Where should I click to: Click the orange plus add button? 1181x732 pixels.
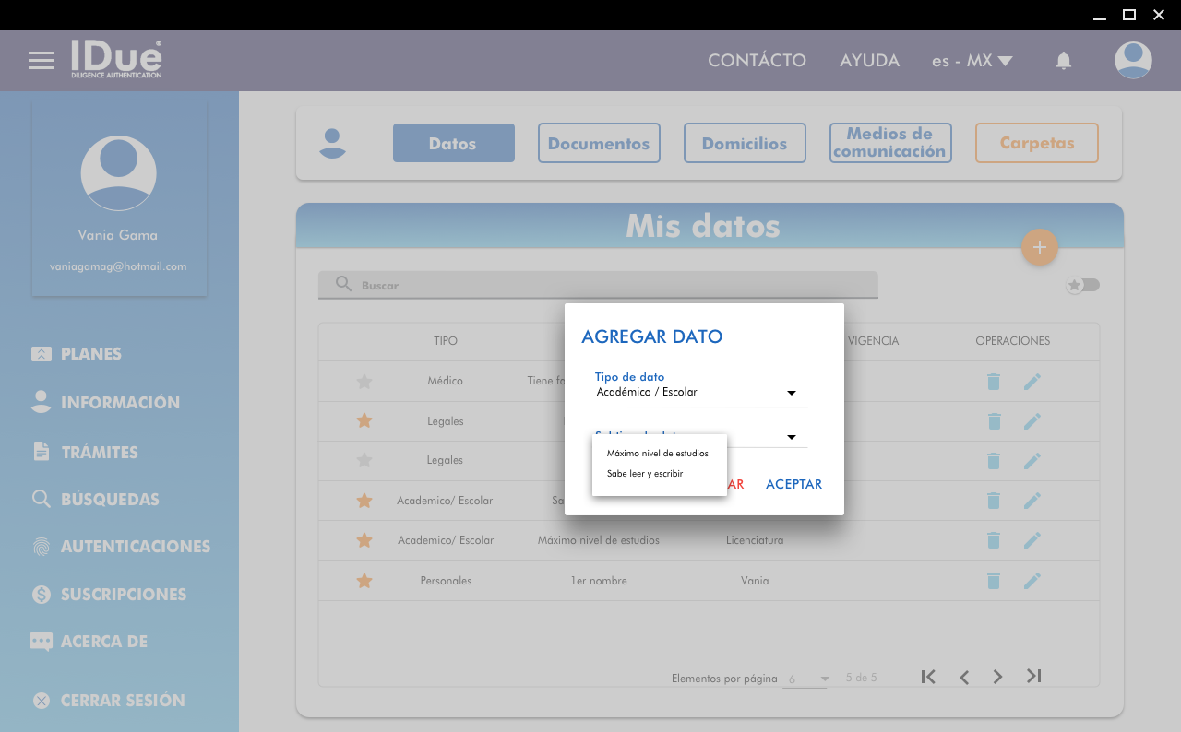click(x=1039, y=247)
